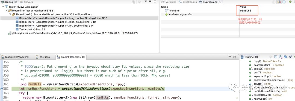Close the BloomFilter.class editor tab
The image size is (295, 101).
coord(84,57)
